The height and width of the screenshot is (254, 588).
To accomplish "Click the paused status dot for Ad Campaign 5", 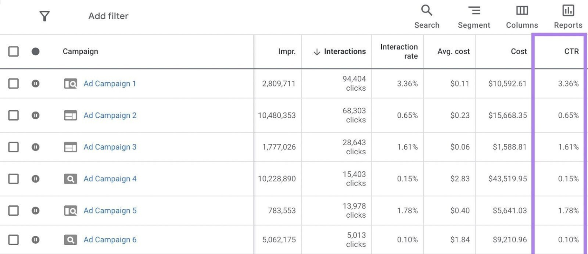I will (35, 210).
